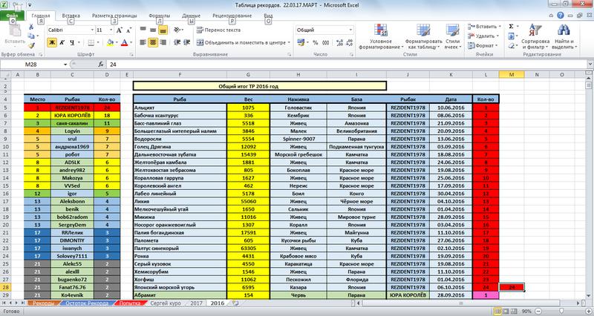Toggle middle vertical alignment
Image resolution: width=594 pixels, height=316 pixels.
click(153, 30)
